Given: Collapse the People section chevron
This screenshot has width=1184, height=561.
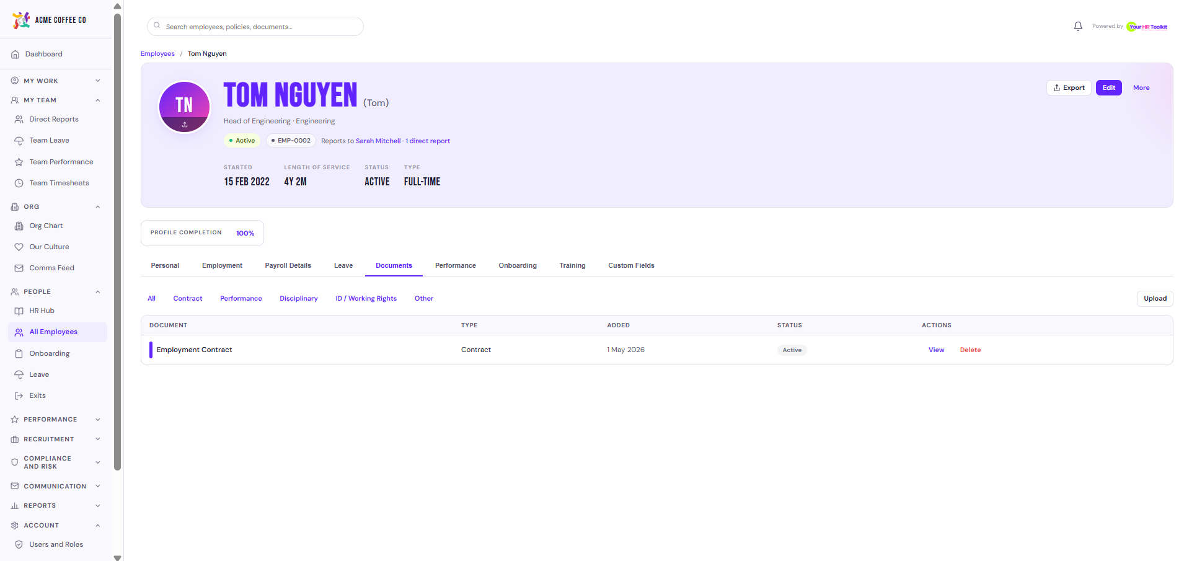Looking at the screenshot, I should pos(98,292).
